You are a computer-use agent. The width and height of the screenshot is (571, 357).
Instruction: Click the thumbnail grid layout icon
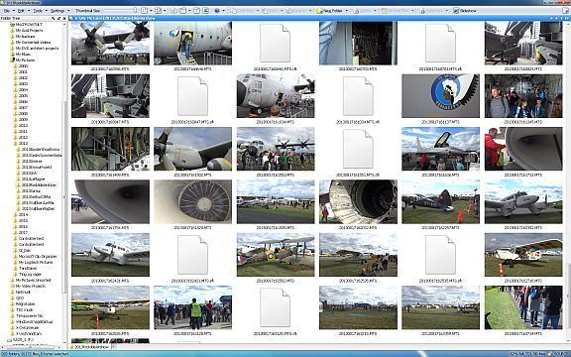[144, 11]
